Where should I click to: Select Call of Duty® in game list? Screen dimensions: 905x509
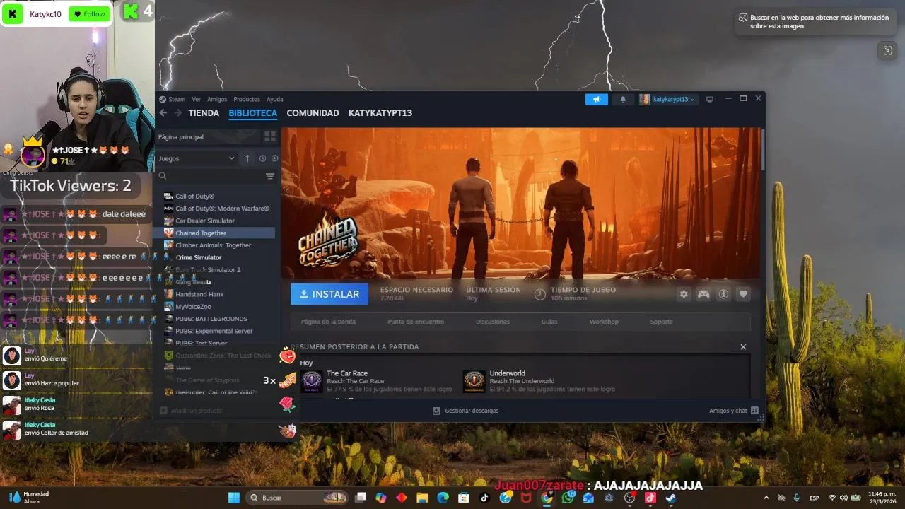195,197
